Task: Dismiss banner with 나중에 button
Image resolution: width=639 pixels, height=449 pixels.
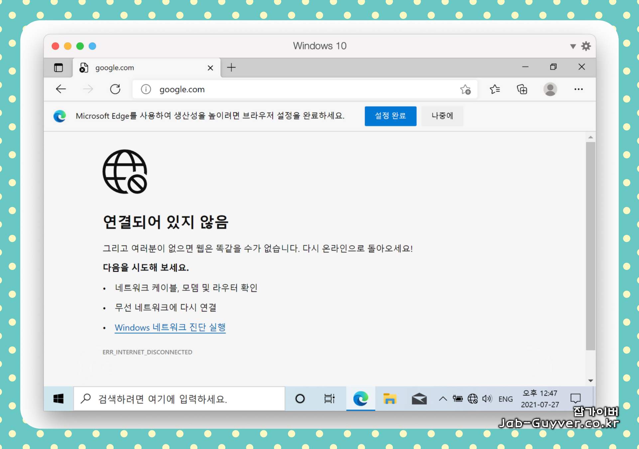Action: pyautogui.click(x=442, y=116)
